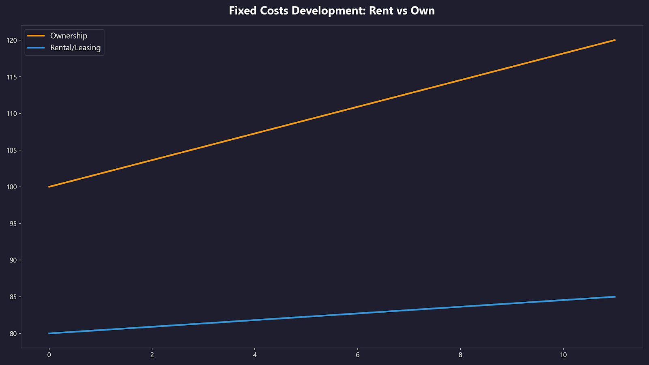Click the y-axis tick label 105
The image size is (649, 365).
(12, 150)
